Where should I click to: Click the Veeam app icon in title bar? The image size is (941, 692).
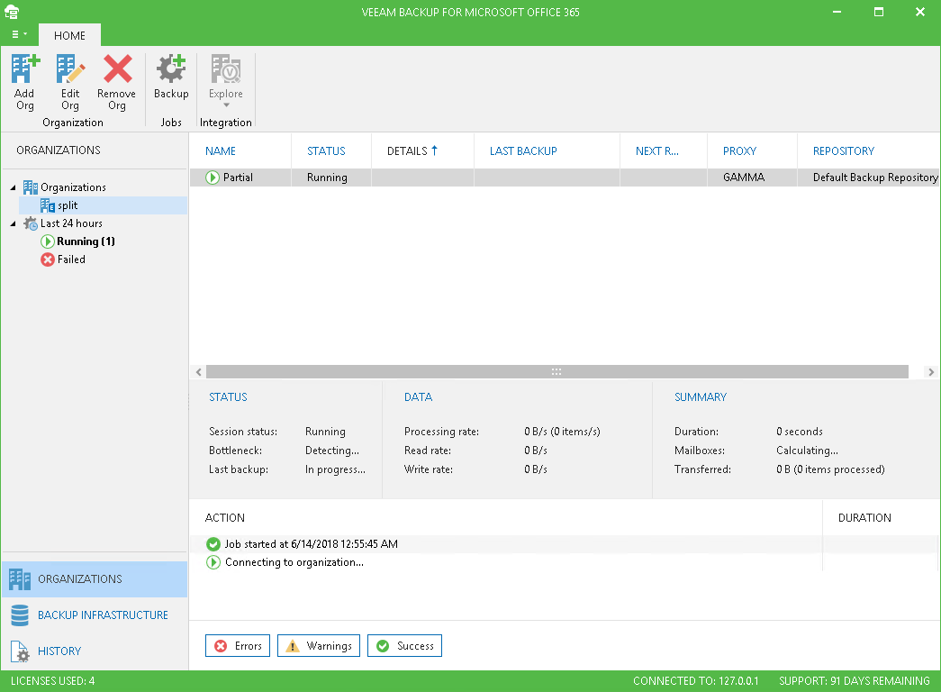(x=12, y=12)
